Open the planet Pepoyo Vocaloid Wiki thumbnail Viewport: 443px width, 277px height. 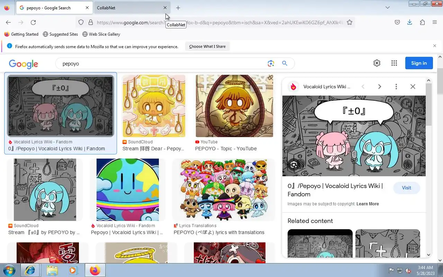[x=128, y=190]
